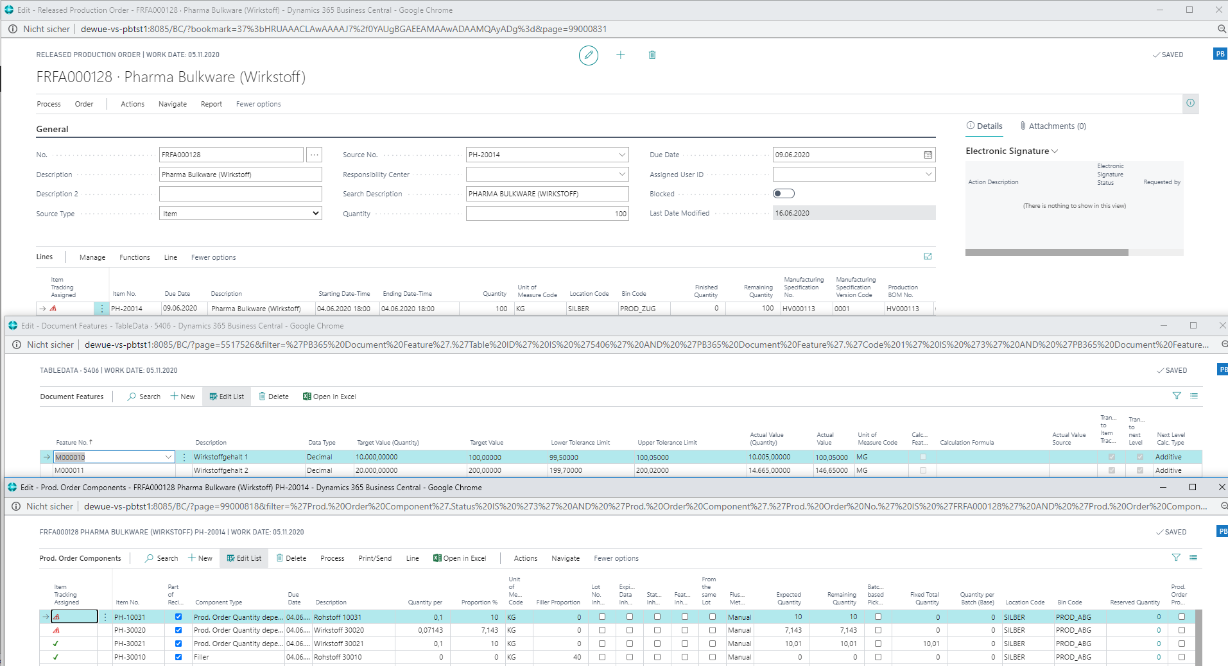This screenshot has width=1228, height=666.
Task: Click the plus new record icon
Action: 620,55
